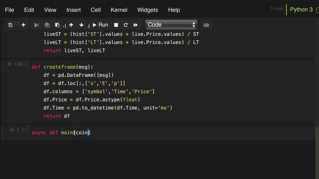Copy the selected cell
The width and height of the screenshot is (319, 179).
tap(47, 25)
